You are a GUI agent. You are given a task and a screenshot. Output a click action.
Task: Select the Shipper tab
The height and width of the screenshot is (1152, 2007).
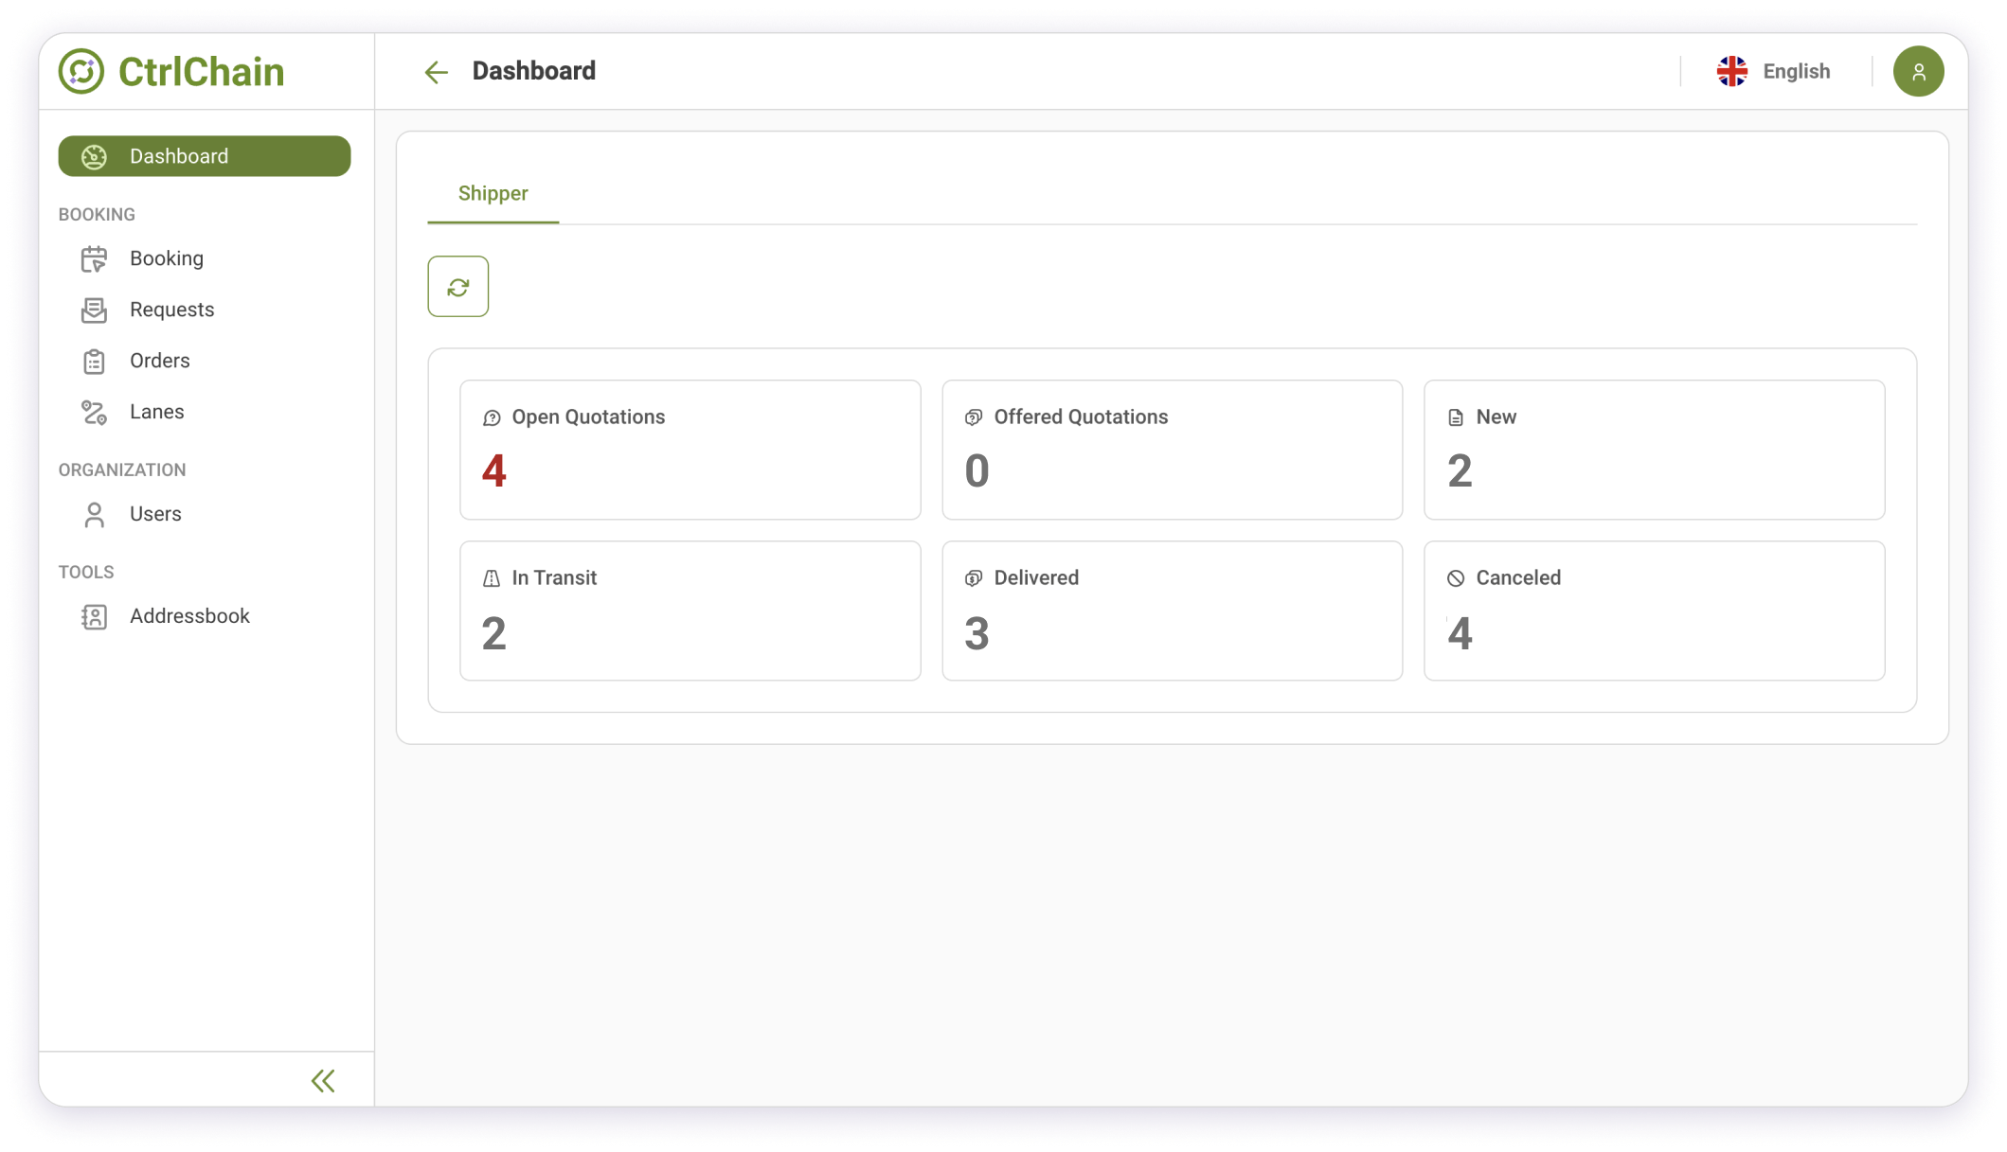click(493, 193)
